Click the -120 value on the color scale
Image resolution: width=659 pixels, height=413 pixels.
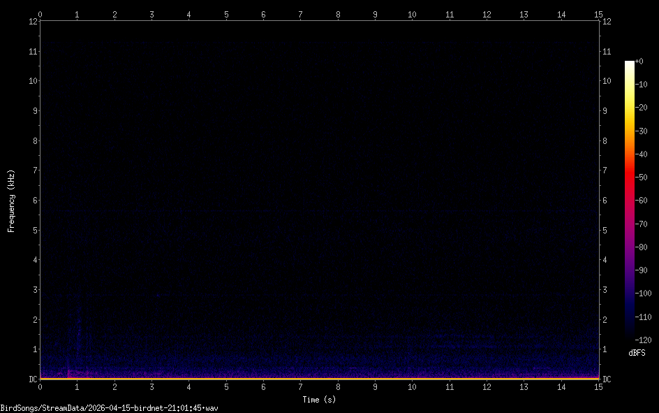(644, 340)
